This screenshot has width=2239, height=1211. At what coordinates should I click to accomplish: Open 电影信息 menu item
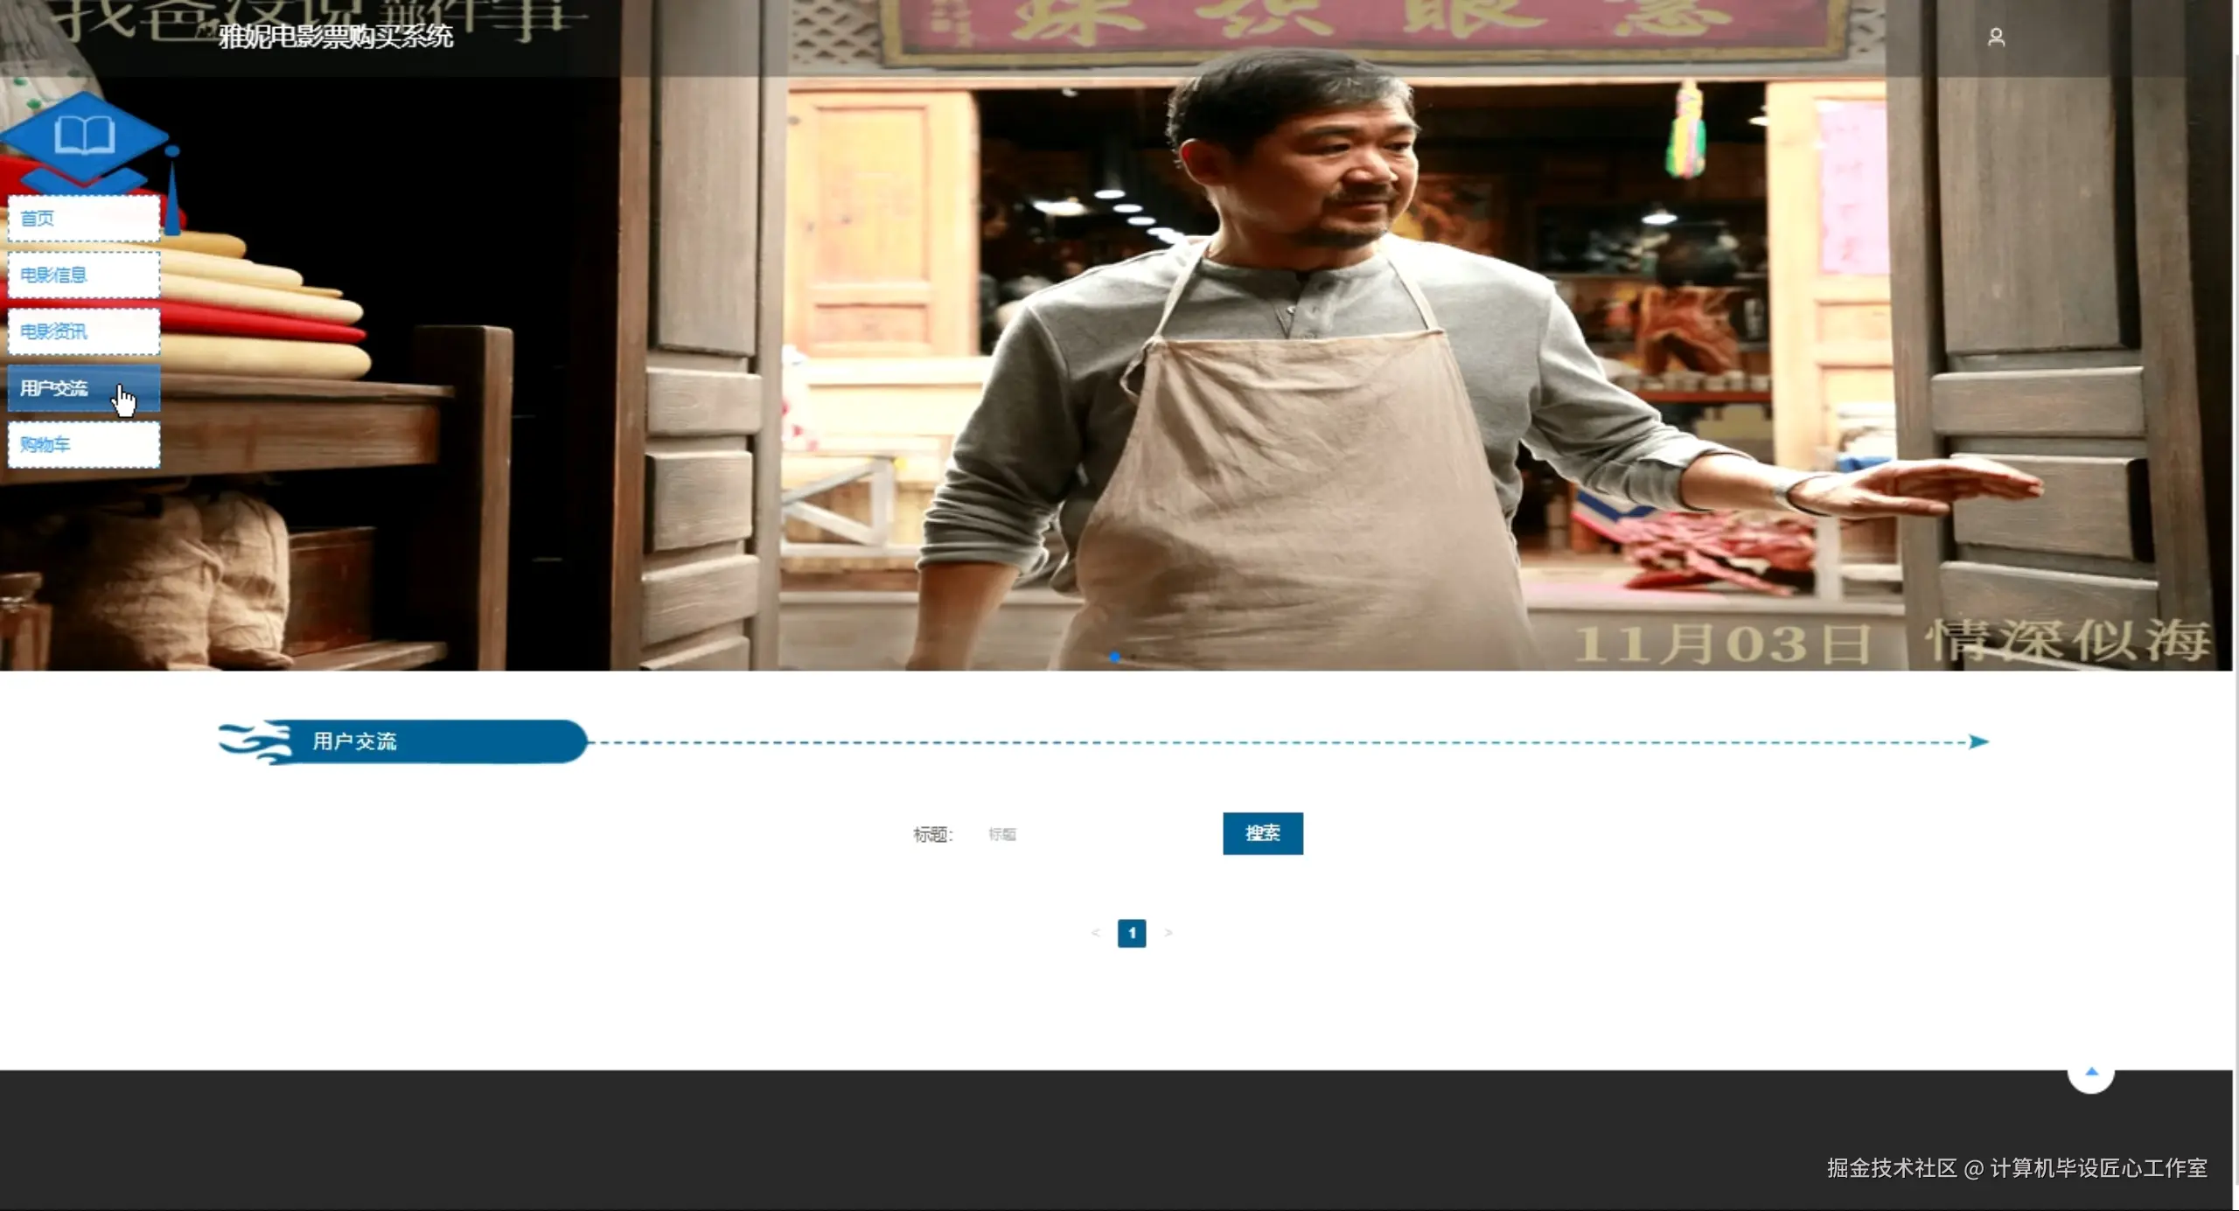click(x=83, y=275)
